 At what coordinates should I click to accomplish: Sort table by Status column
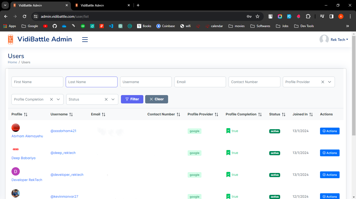point(284,114)
